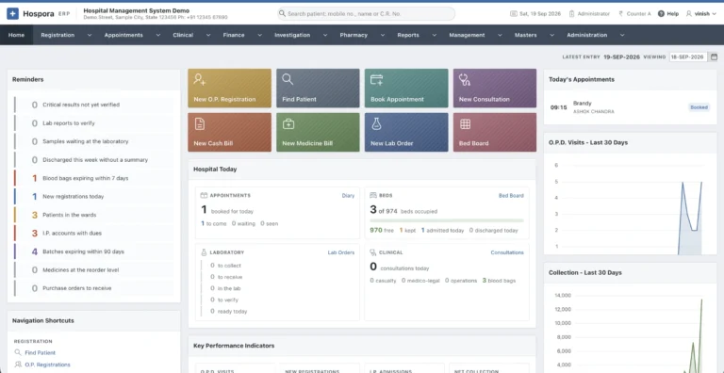Expand the Investigation menu chevron
The height and width of the screenshot is (373, 724).
click(x=325, y=35)
